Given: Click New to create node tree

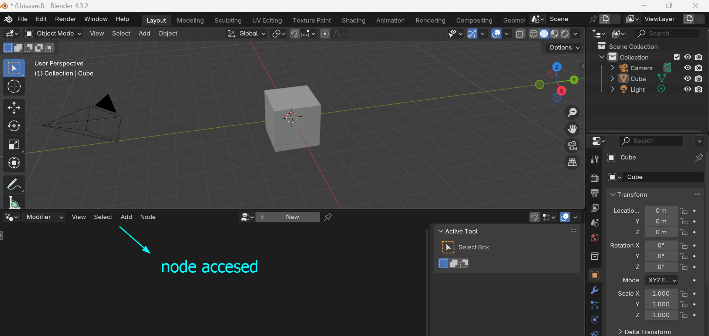Looking at the screenshot, I should [x=288, y=217].
